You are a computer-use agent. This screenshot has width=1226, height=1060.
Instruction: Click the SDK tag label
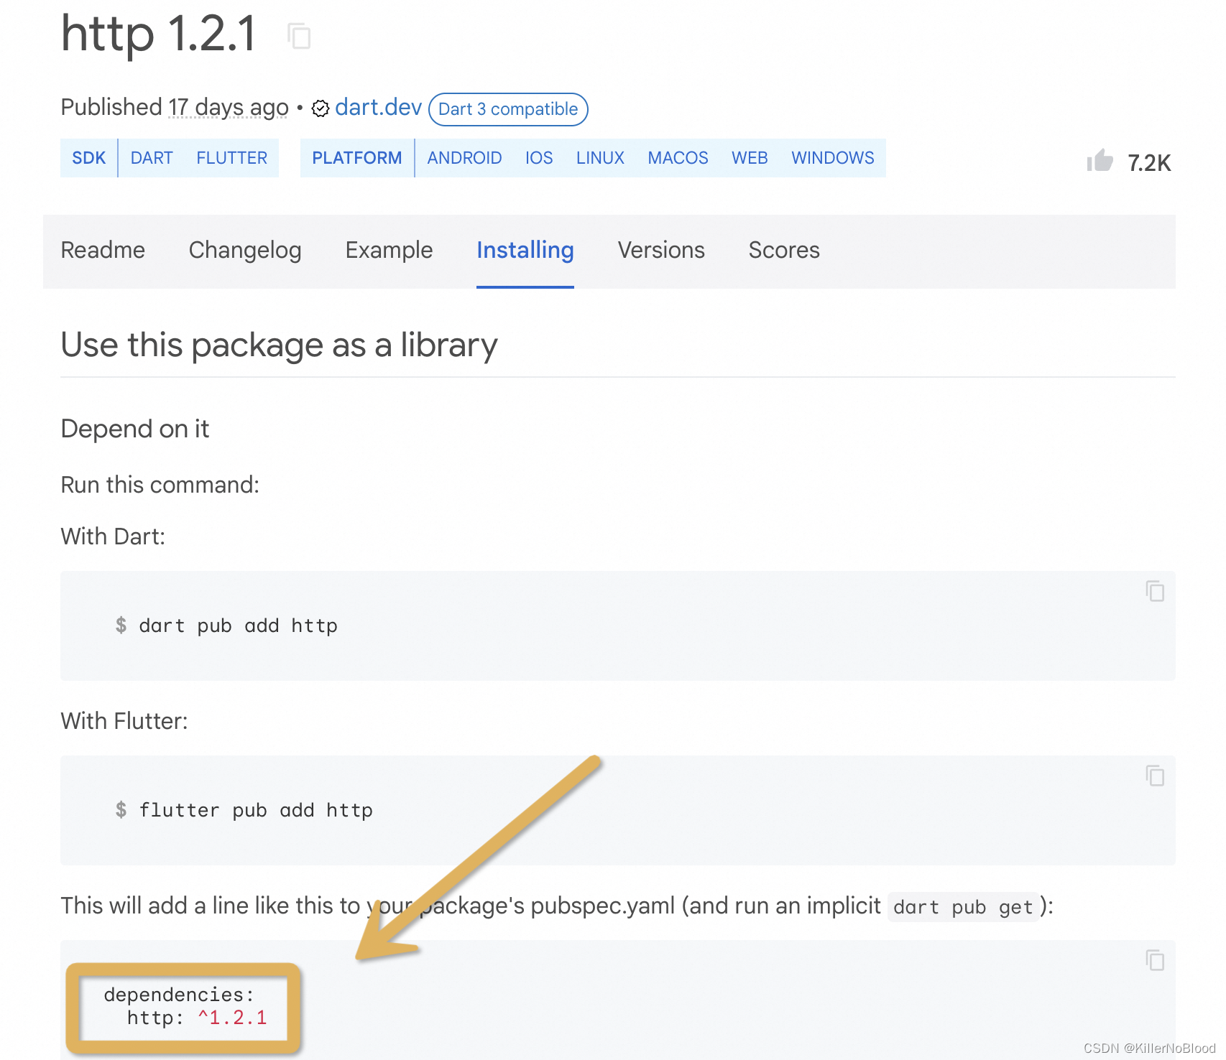point(89,158)
